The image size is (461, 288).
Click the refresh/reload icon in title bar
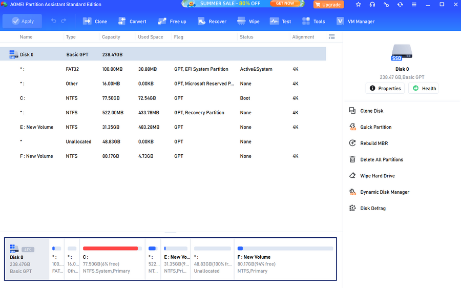click(400, 5)
